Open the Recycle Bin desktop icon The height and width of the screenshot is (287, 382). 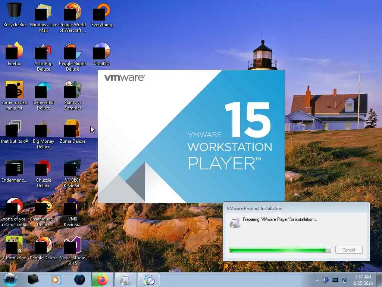pos(15,15)
